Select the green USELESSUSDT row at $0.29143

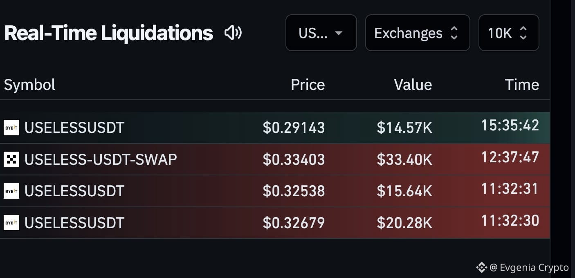pyautogui.click(x=275, y=128)
